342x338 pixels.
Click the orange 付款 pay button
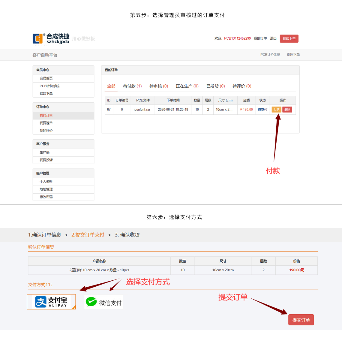tap(276, 110)
